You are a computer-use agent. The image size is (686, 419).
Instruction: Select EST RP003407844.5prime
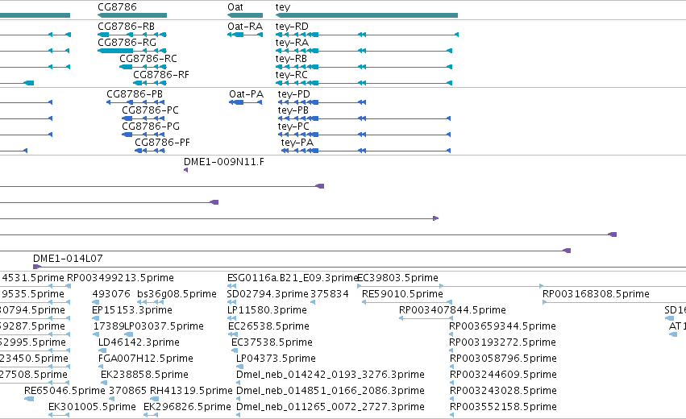click(x=426, y=318)
